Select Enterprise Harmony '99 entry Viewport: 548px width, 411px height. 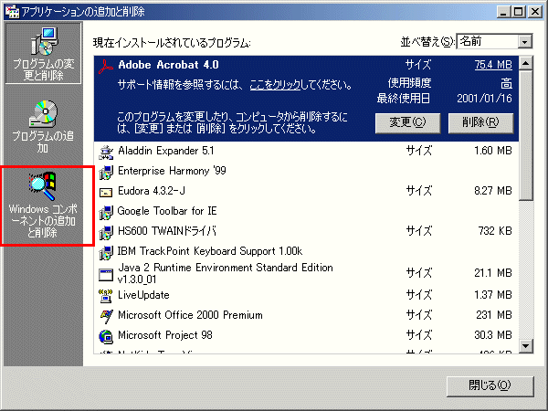[x=307, y=172]
